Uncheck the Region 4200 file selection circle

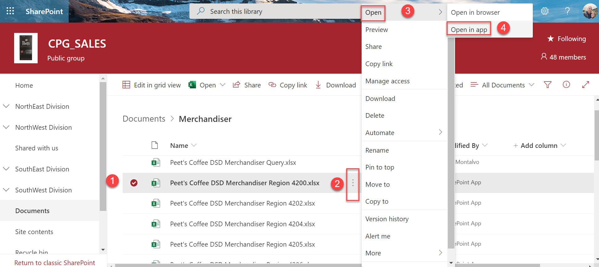click(x=134, y=183)
